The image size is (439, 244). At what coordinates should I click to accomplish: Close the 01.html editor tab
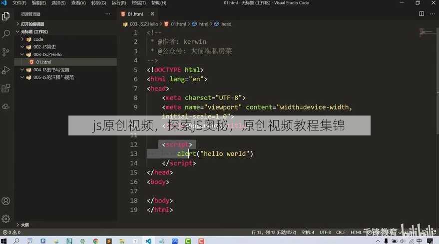click(x=152, y=14)
